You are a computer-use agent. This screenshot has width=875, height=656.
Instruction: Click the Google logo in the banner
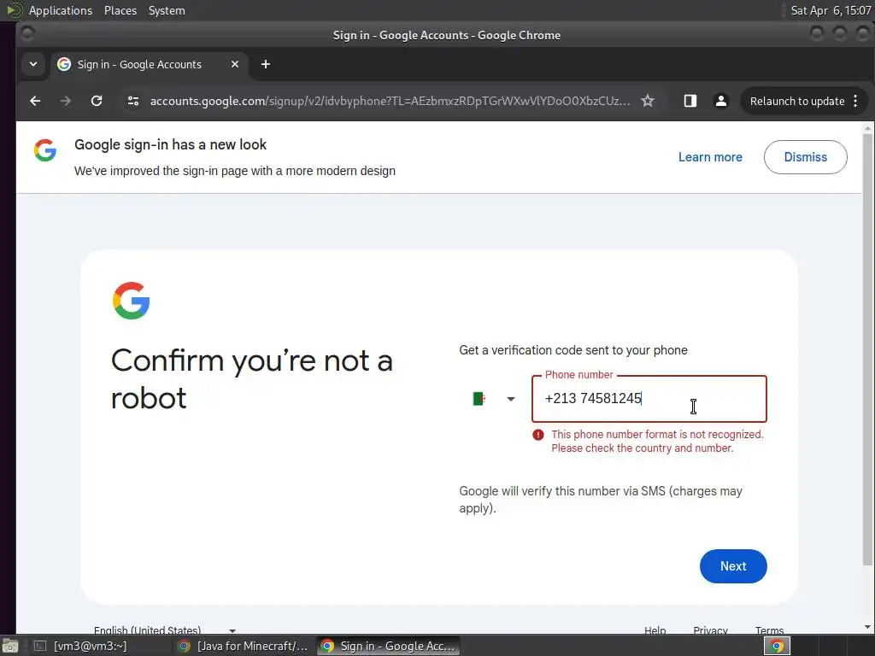pyautogui.click(x=45, y=150)
